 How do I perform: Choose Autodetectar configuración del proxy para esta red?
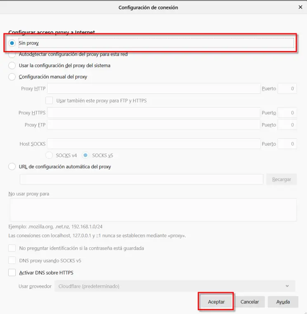pyautogui.click(x=12, y=54)
